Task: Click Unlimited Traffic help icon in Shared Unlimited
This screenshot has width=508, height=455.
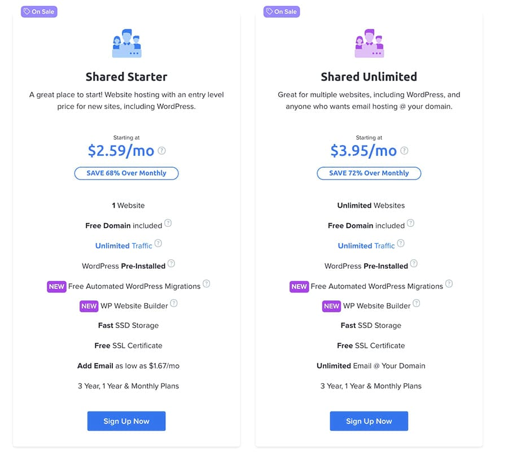Action: pos(401,243)
